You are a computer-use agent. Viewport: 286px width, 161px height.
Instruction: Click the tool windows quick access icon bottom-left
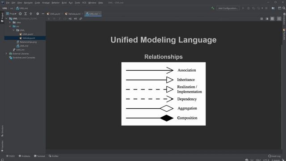2,160
